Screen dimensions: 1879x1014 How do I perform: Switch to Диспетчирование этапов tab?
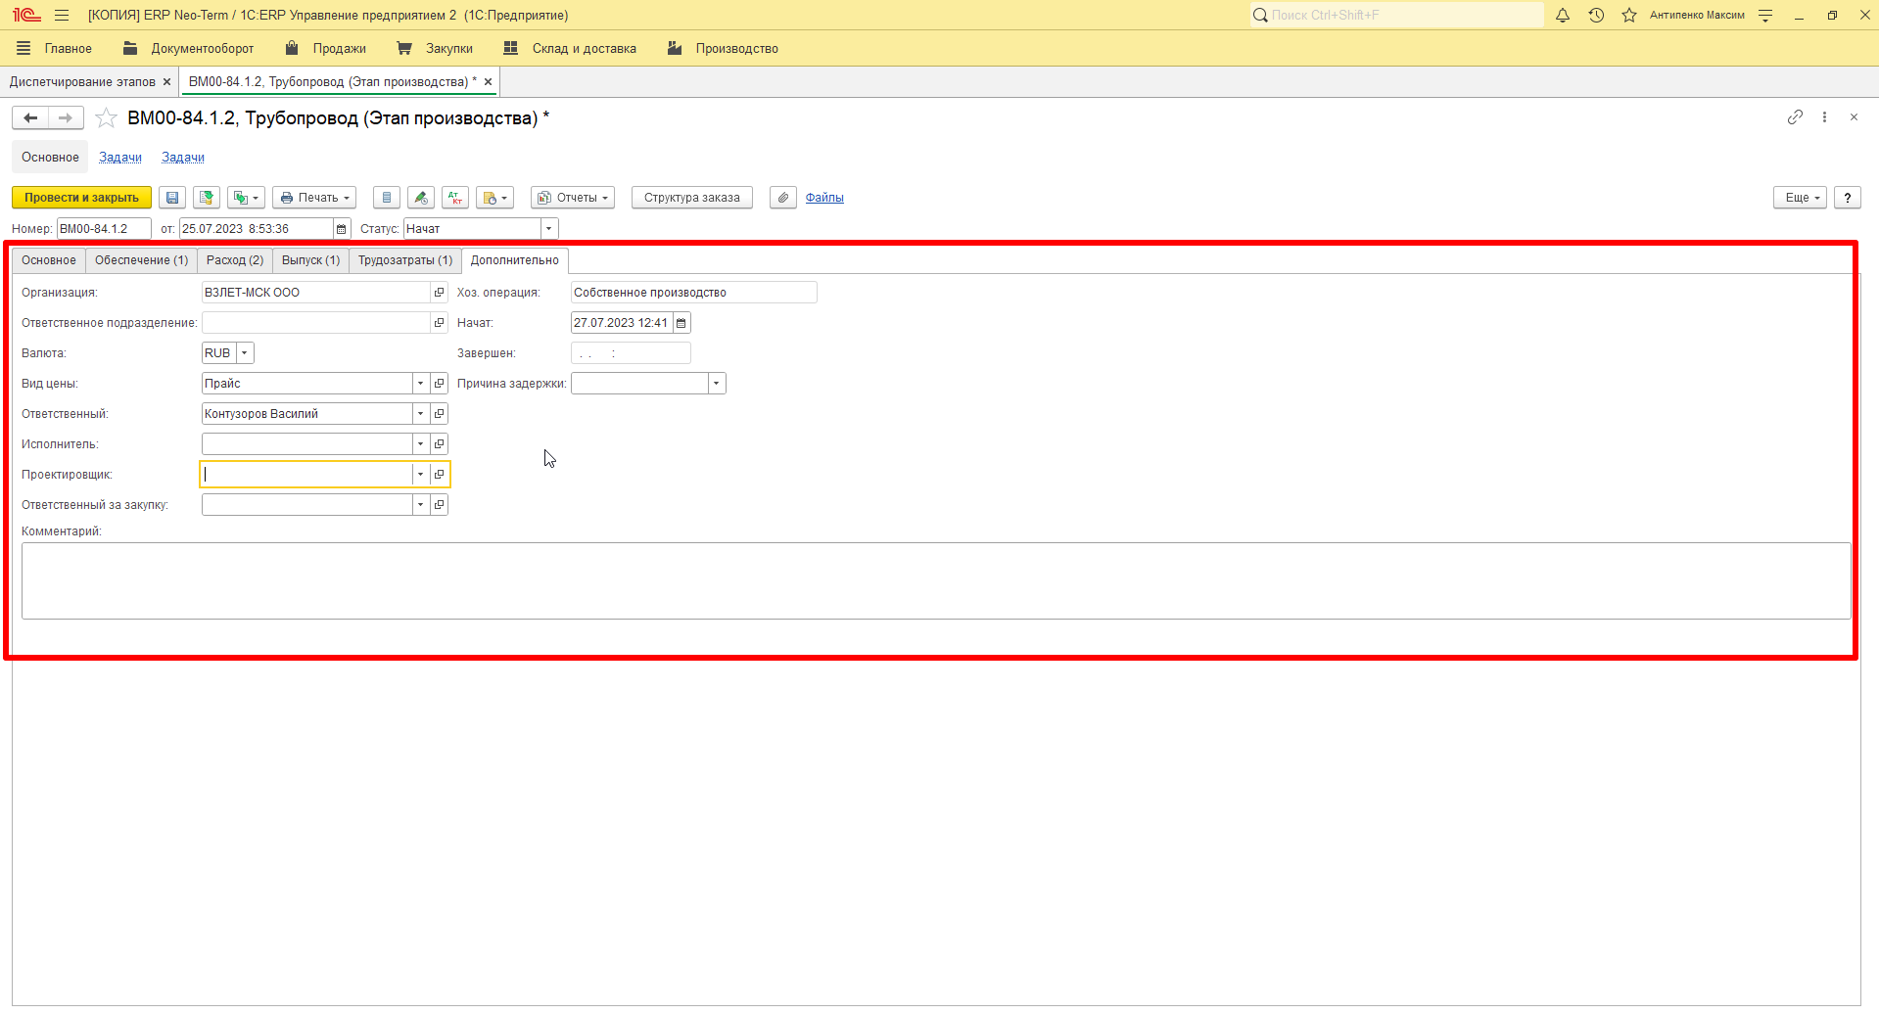coord(82,82)
